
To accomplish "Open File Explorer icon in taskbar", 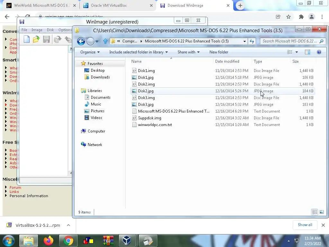I will click(x=29, y=241).
